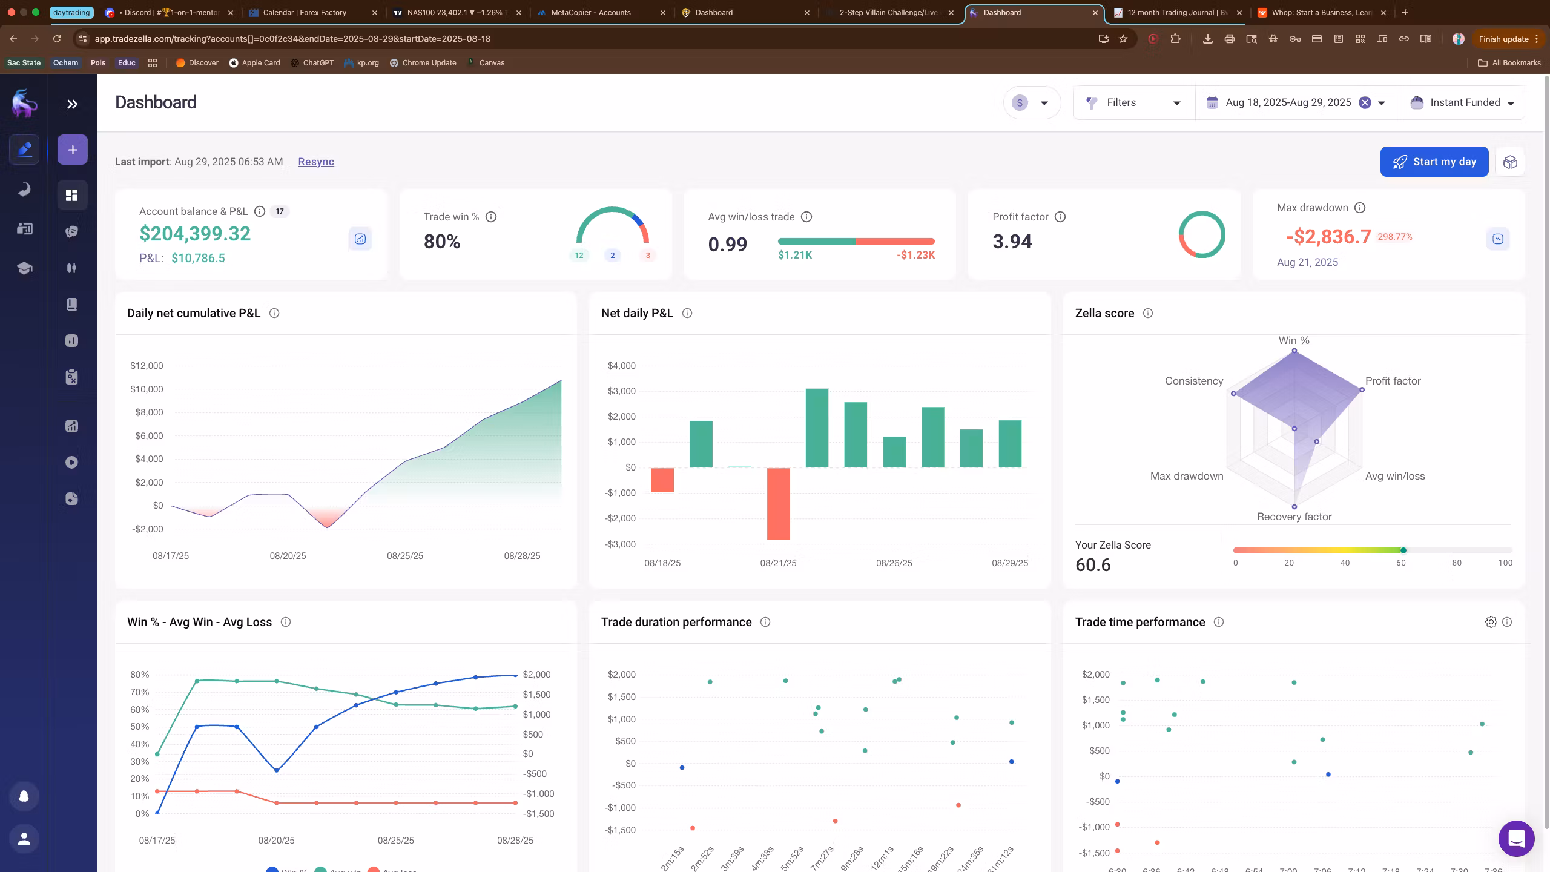The image size is (1550, 872).
Task: Open notifications bell in sidebar
Action: 24,796
